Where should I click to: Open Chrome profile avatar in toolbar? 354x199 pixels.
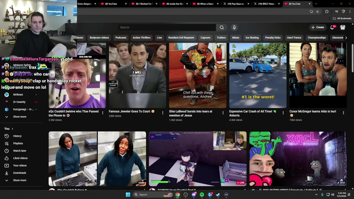343,12
